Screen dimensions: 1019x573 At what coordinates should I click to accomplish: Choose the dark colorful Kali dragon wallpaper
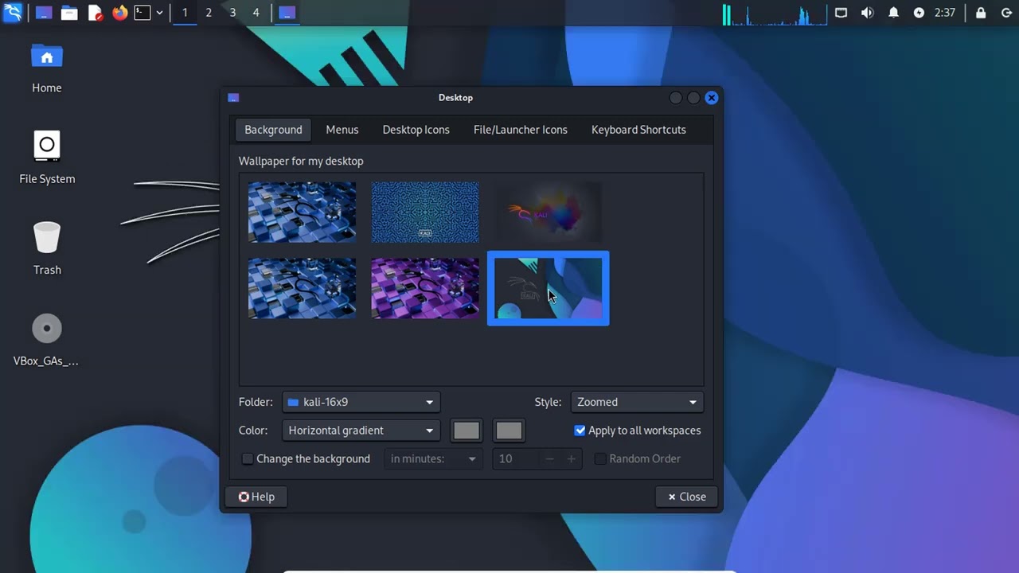549,212
